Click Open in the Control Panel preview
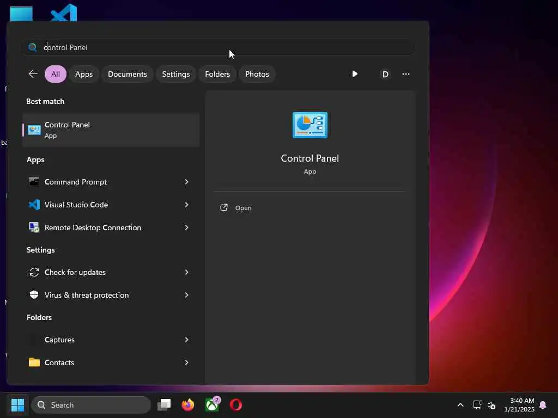Viewport: 558px width, 418px height. 244,208
